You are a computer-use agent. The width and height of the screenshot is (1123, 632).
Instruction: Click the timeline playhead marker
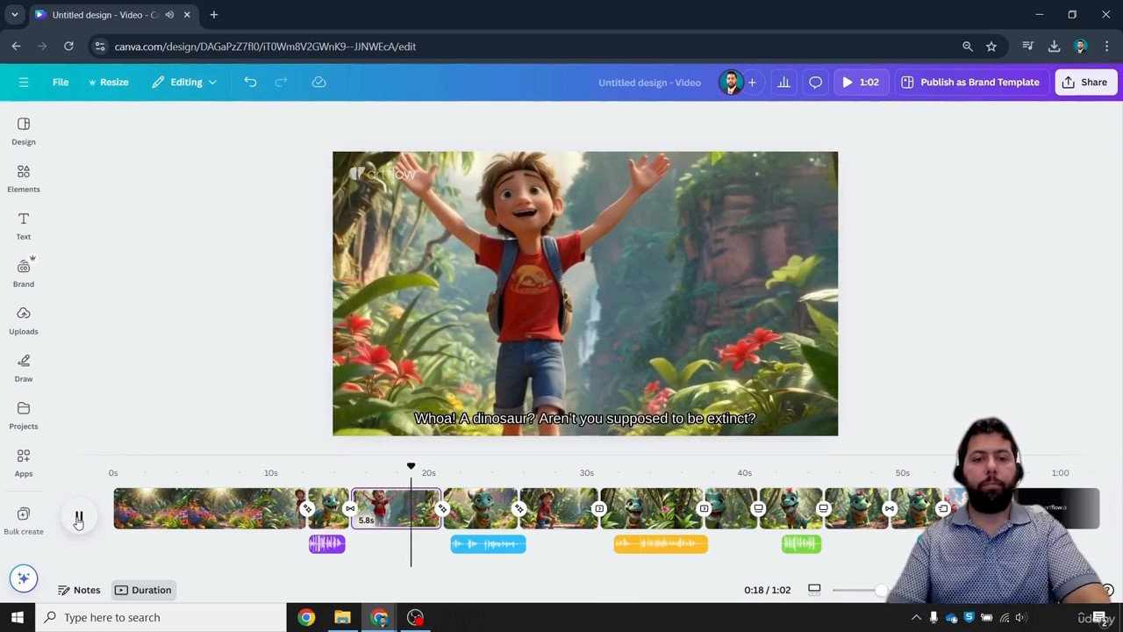pos(411,467)
